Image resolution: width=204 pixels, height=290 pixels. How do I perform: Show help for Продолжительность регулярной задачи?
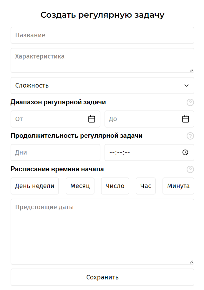click(190, 136)
